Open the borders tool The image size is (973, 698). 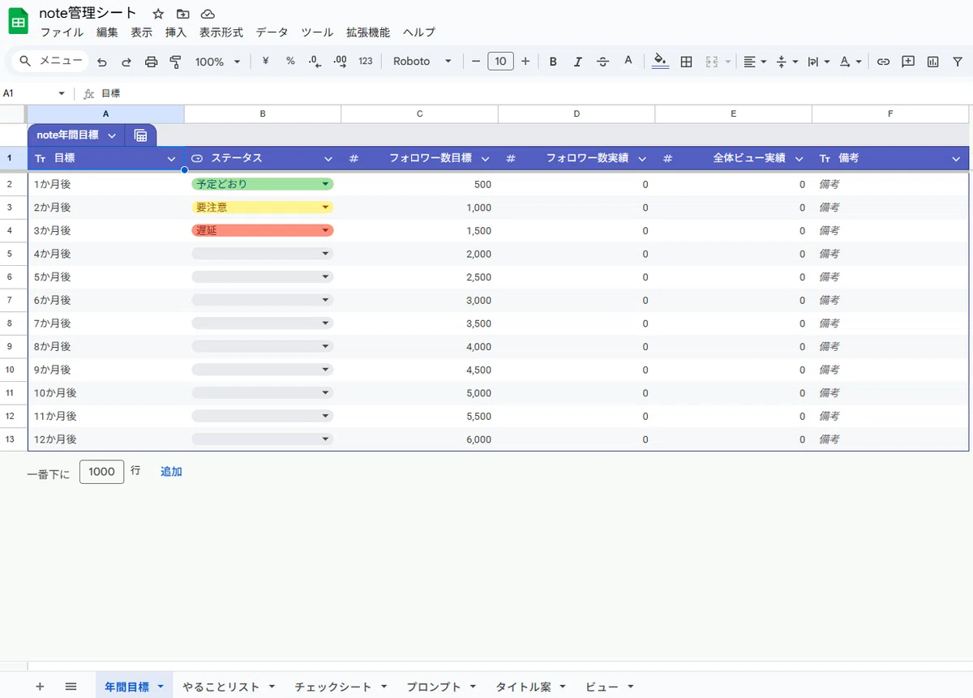[686, 62]
